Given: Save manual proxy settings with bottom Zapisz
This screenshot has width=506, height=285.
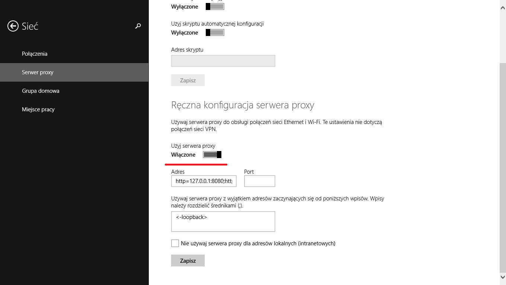Looking at the screenshot, I should pyautogui.click(x=188, y=261).
